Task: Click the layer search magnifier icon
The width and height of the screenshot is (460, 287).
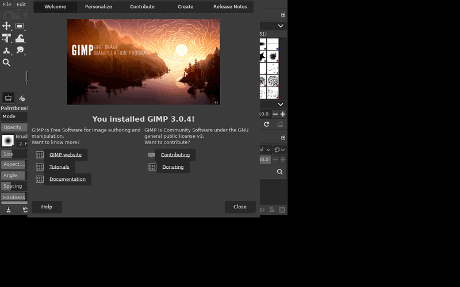Action: point(279,172)
